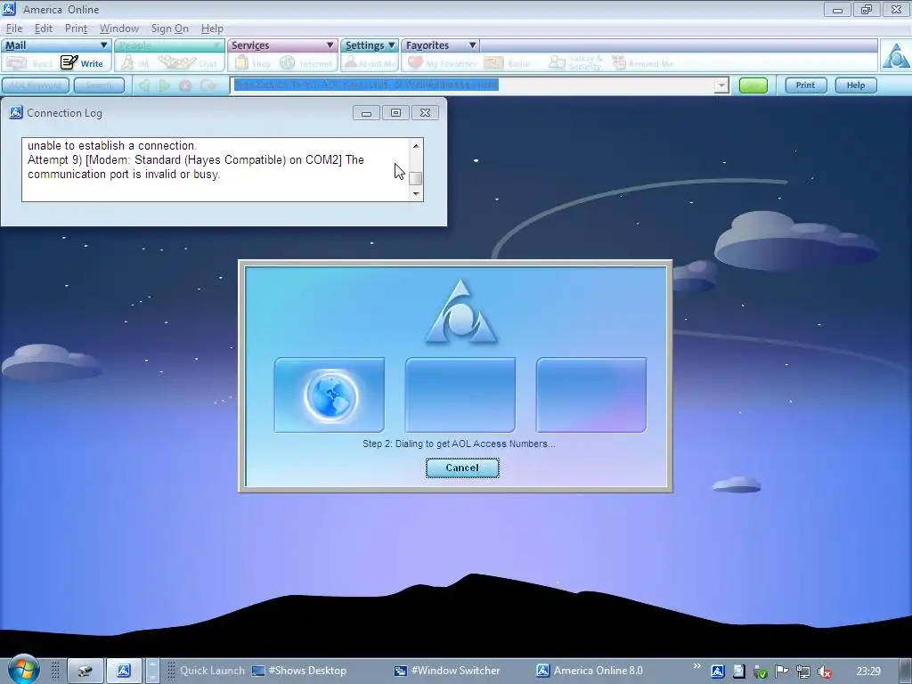Click the Connection Log scroll down arrow

pyautogui.click(x=415, y=194)
